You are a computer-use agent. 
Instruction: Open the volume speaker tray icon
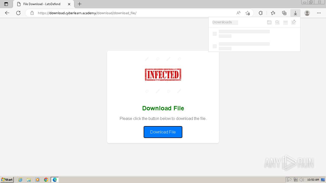[x=302, y=180]
